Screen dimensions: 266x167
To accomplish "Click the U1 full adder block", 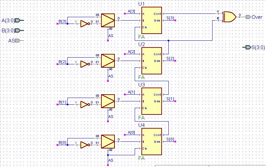I will pyautogui.click(x=152, y=20).
